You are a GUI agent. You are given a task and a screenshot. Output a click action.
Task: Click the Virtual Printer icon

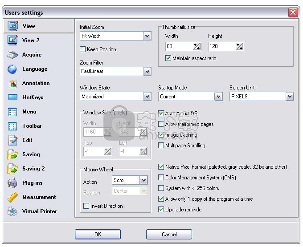pyautogui.click(x=12, y=211)
